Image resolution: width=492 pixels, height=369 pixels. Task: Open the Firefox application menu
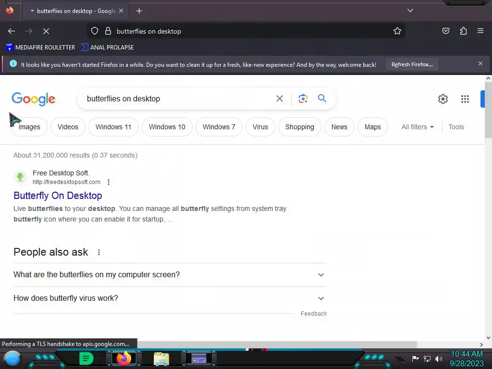click(480, 31)
